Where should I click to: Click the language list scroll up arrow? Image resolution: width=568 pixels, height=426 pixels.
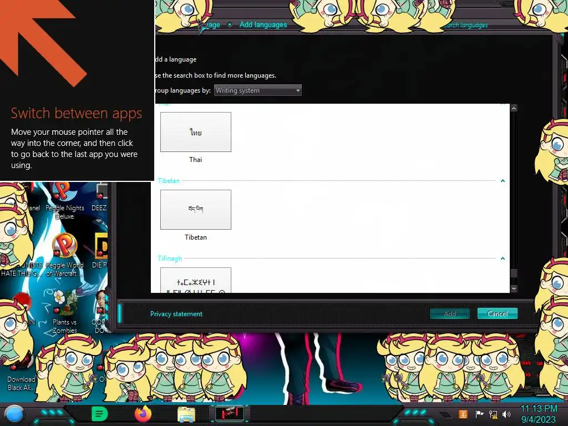[x=514, y=108]
